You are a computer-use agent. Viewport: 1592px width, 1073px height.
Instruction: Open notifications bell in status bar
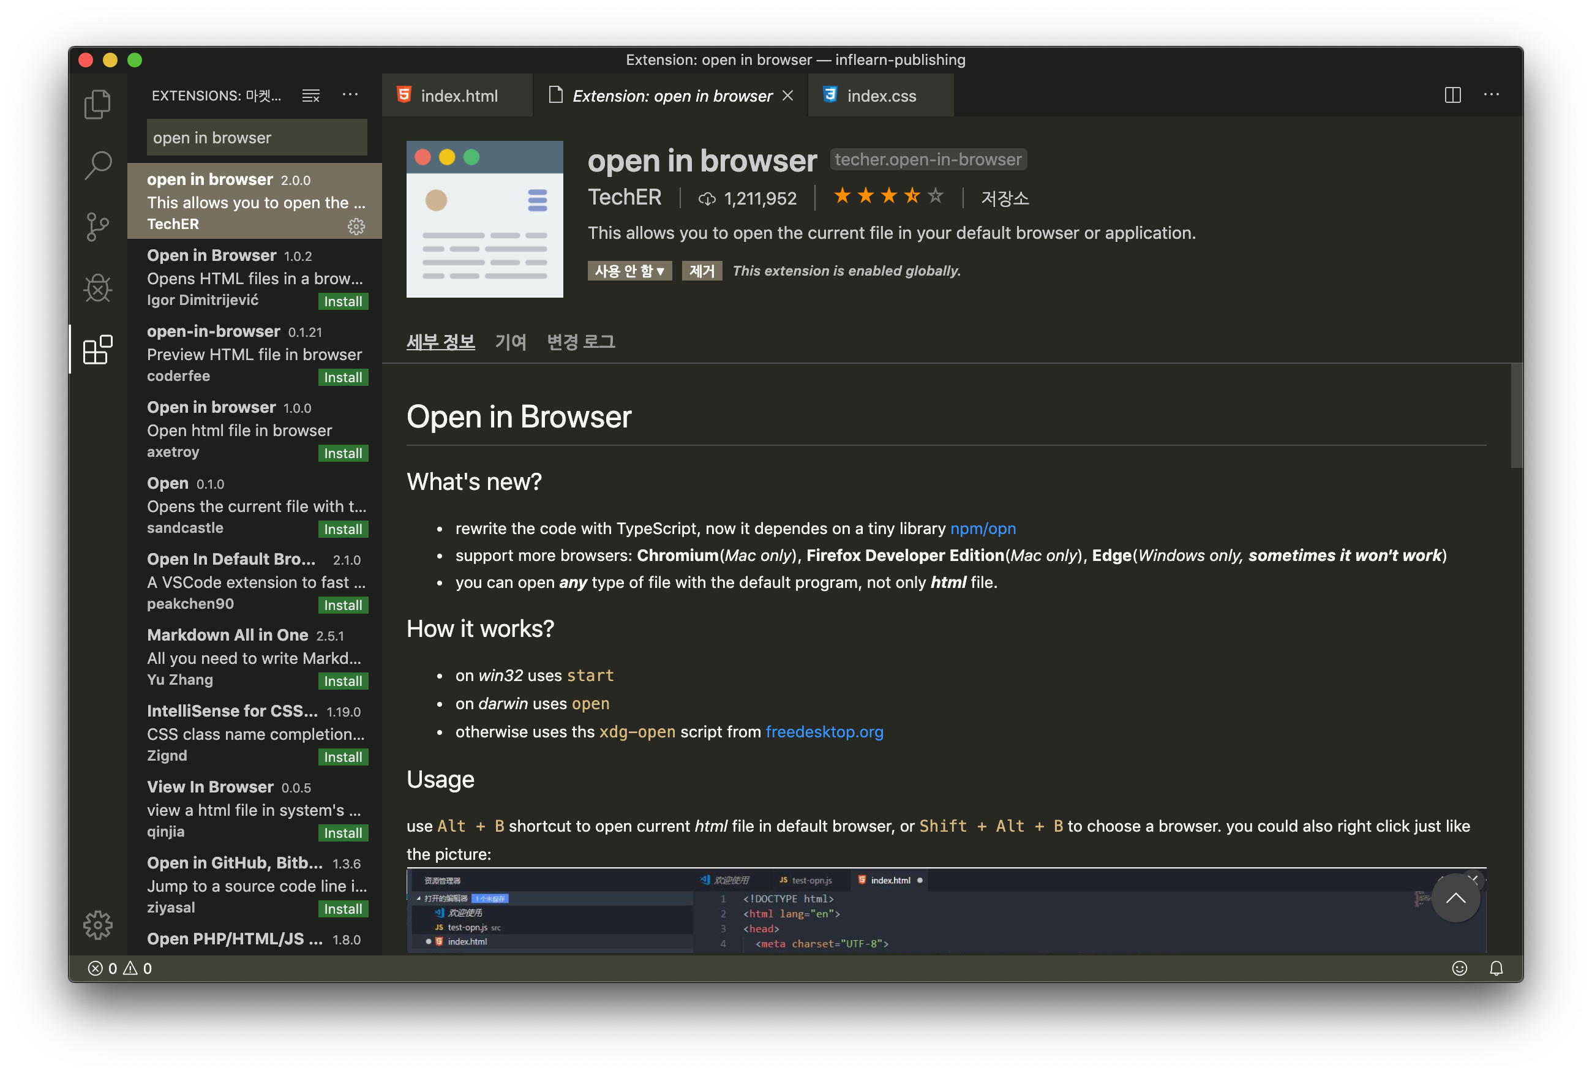pyautogui.click(x=1495, y=968)
